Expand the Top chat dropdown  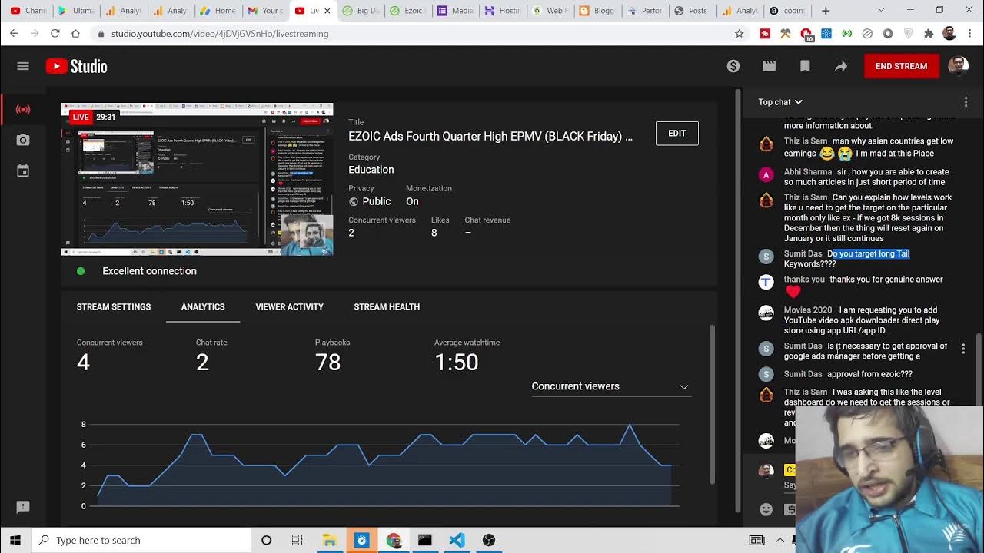click(x=780, y=102)
